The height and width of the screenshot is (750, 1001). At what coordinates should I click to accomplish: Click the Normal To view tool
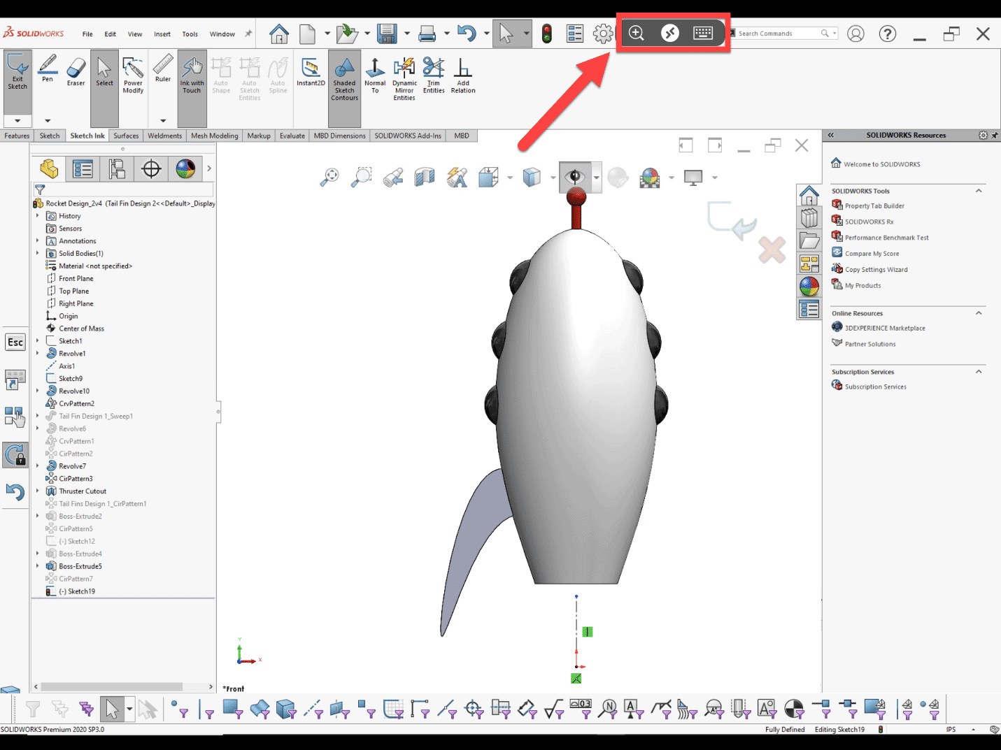[375, 75]
